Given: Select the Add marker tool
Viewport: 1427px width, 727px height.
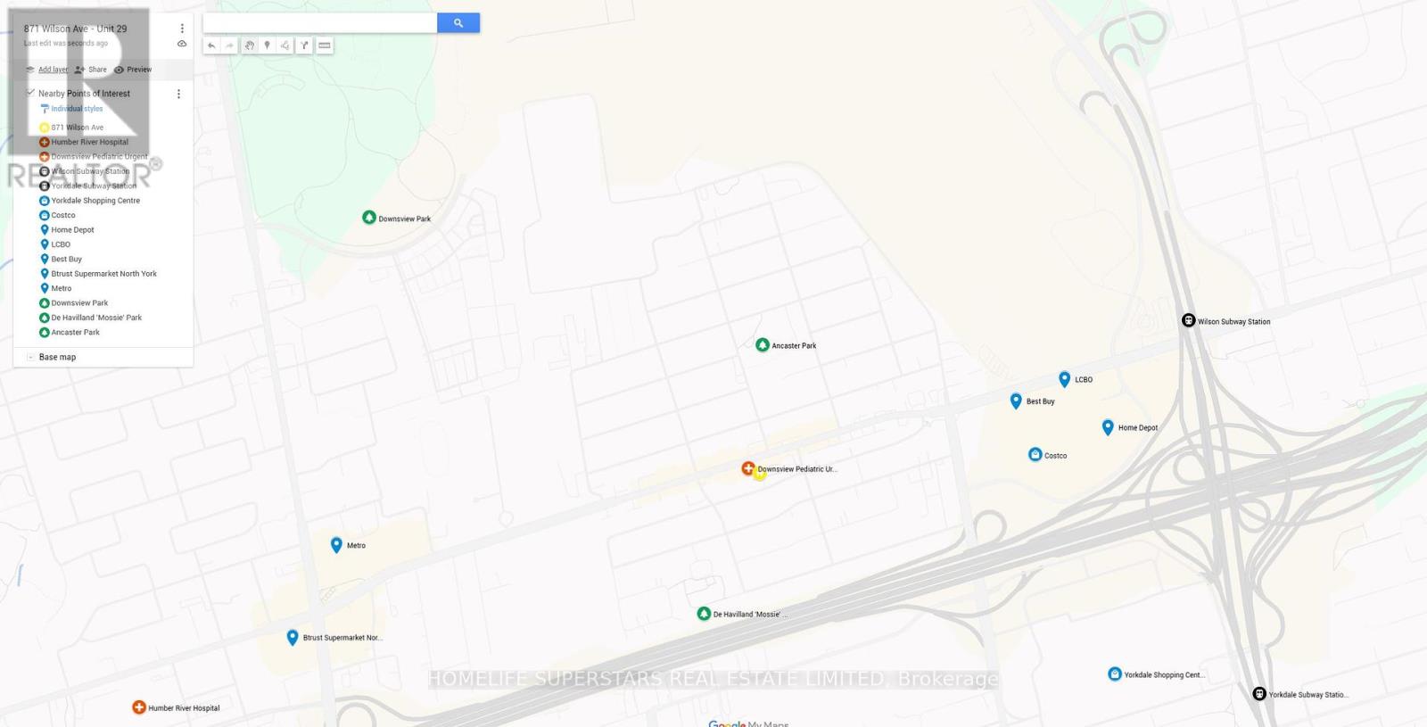Looking at the screenshot, I should pyautogui.click(x=267, y=45).
